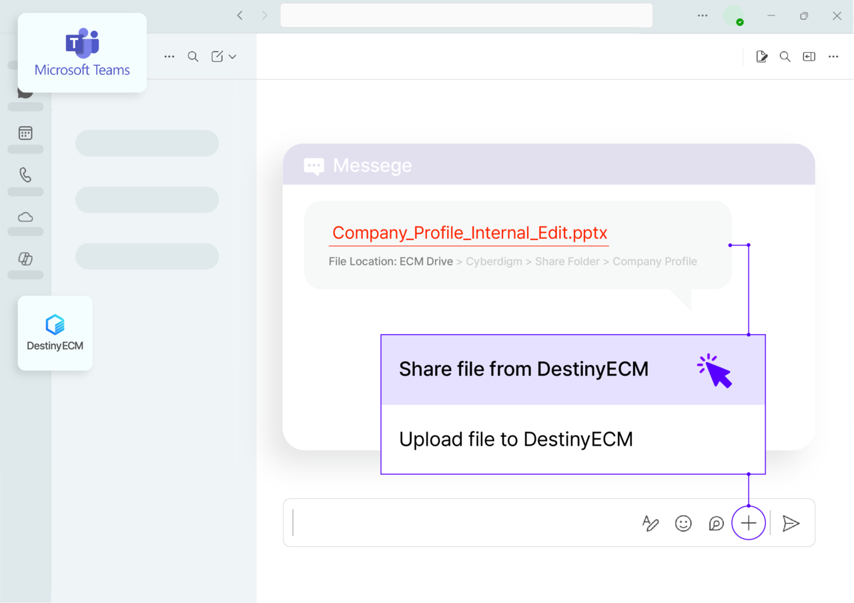Search in the chat list

[193, 57]
